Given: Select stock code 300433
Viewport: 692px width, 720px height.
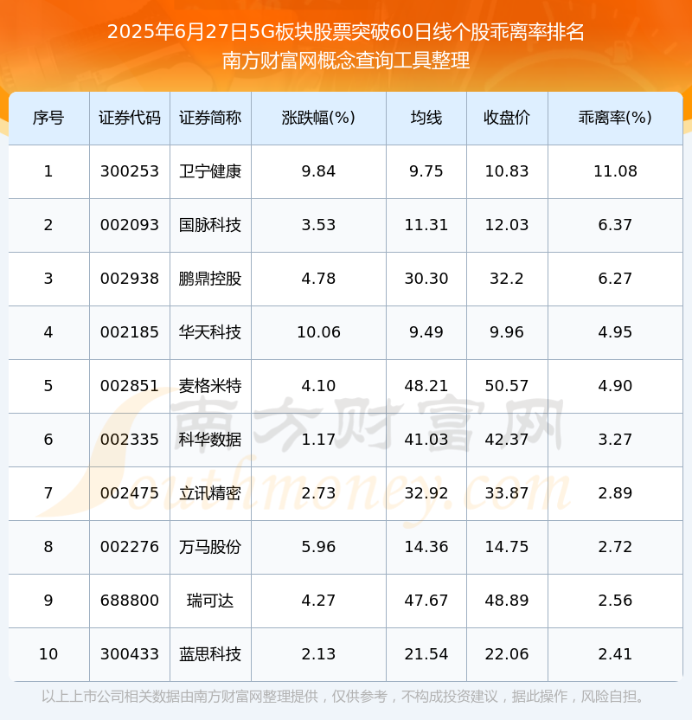Looking at the screenshot, I should coord(130,654).
